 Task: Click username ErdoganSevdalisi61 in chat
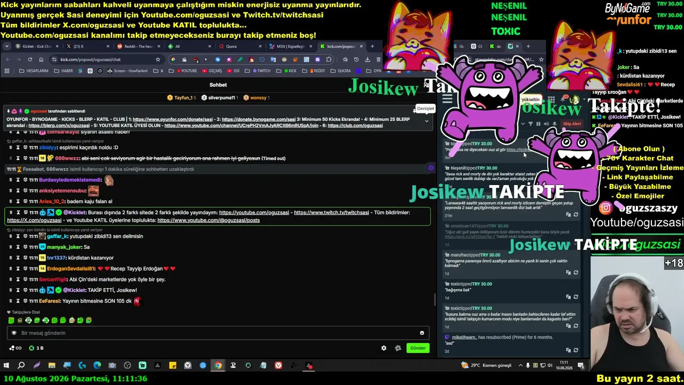pyautogui.click(x=72, y=268)
